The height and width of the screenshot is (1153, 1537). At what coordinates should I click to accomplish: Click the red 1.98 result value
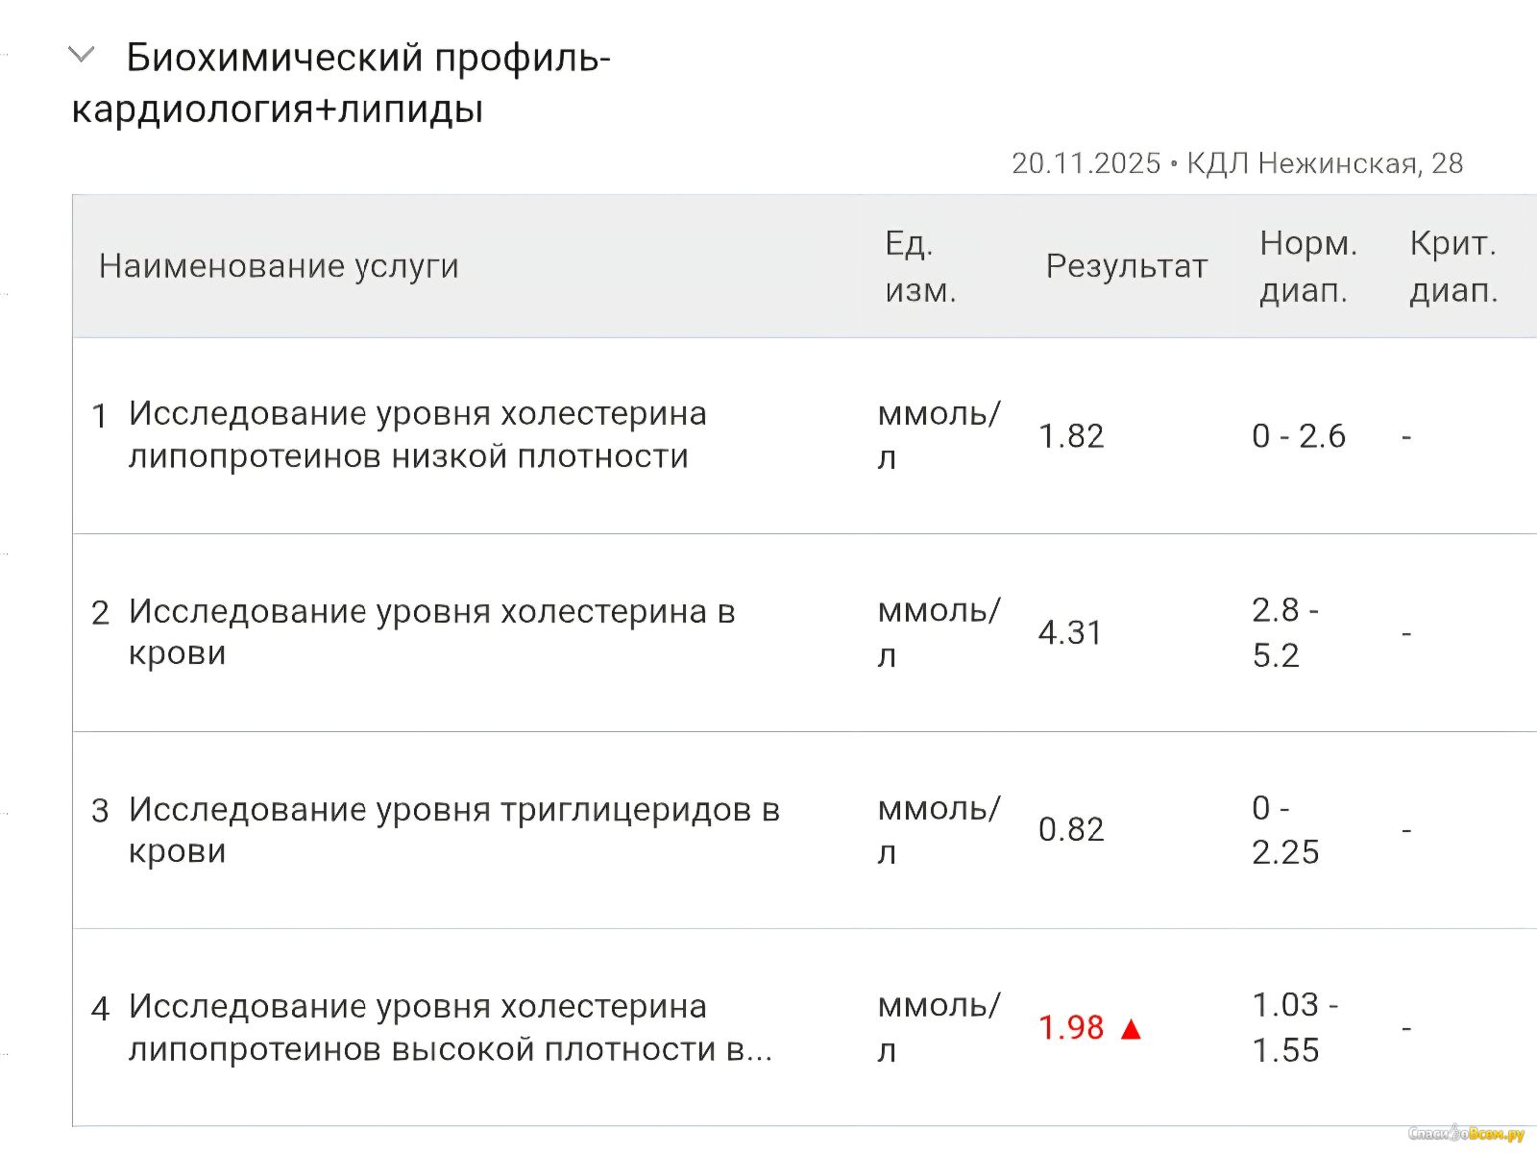(1071, 1028)
